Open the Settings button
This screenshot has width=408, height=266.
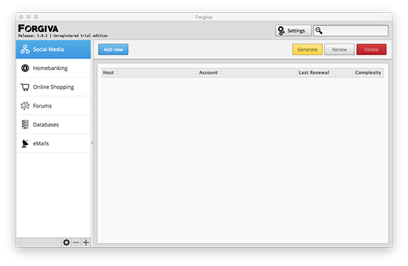pos(293,31)
